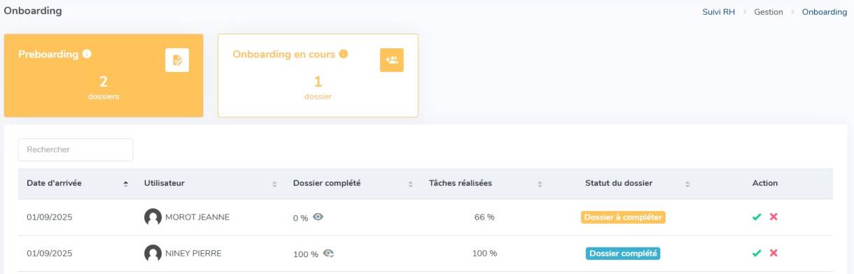Sort the Utilisateur column

point(274,184)
